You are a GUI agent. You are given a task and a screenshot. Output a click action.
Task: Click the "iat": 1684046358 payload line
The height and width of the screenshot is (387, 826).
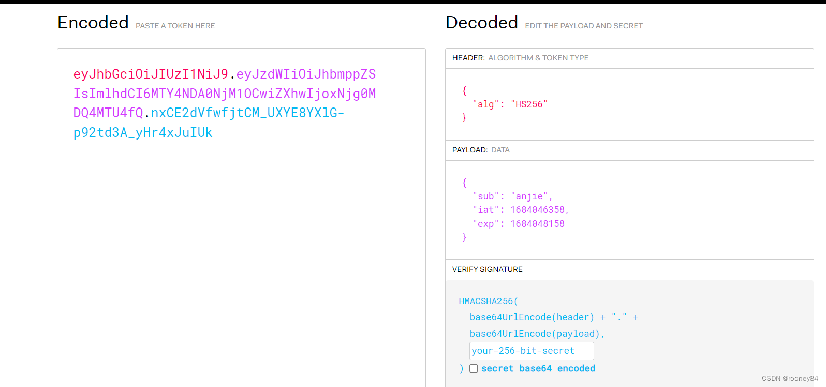(521, 210)
